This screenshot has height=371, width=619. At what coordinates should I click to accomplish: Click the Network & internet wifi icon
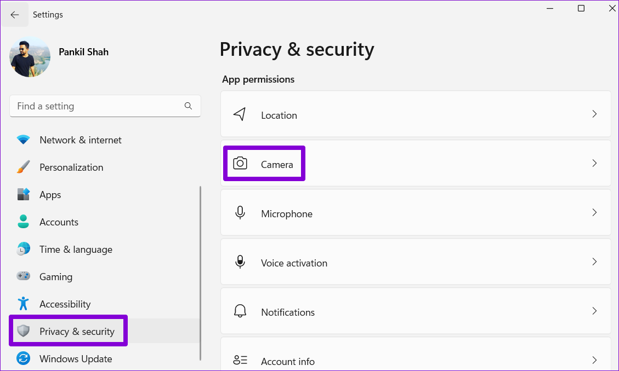point(23,140)
